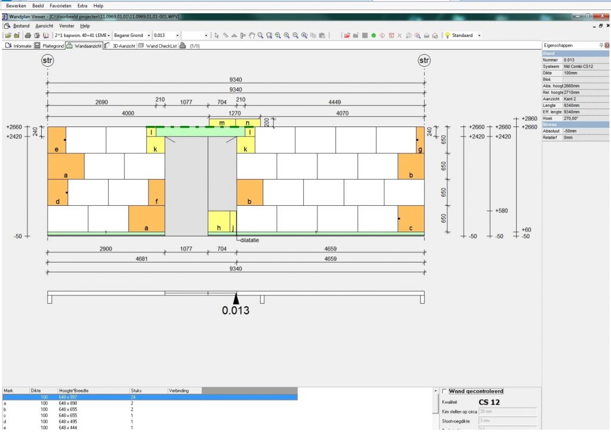Image resolution: width=611 pixels, height=432 pixels.
Task: Select the measuring tape tool
Action: (x=225, y=35)
